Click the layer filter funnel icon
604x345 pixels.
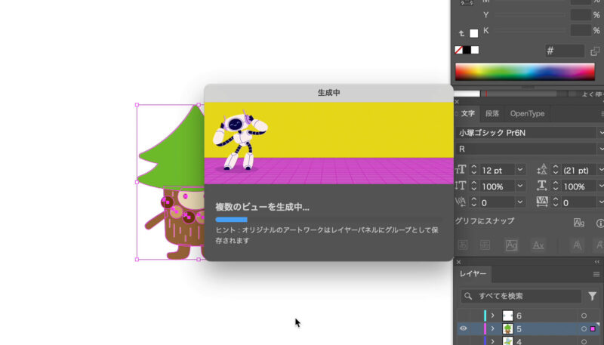click(x=592, y=296)
